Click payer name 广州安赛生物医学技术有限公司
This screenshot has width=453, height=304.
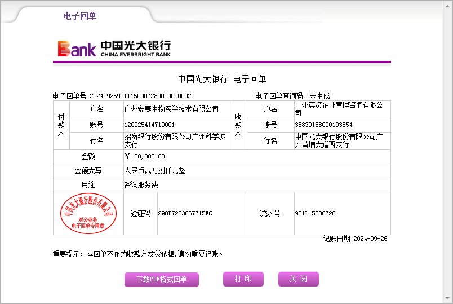click(171, 109)
